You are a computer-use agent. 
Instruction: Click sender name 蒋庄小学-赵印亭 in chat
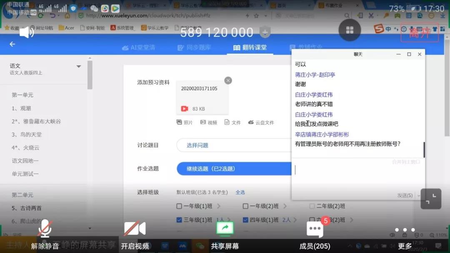[315, 75]
